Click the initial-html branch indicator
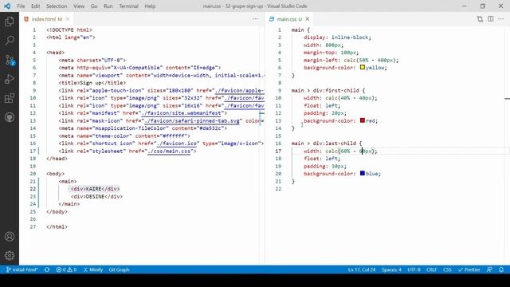 tap(22, 269)
